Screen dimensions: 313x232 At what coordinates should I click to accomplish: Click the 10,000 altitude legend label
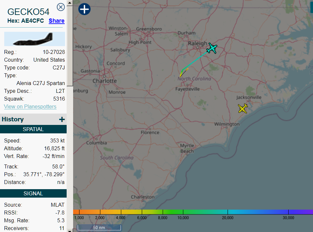(x=183, y=218)
